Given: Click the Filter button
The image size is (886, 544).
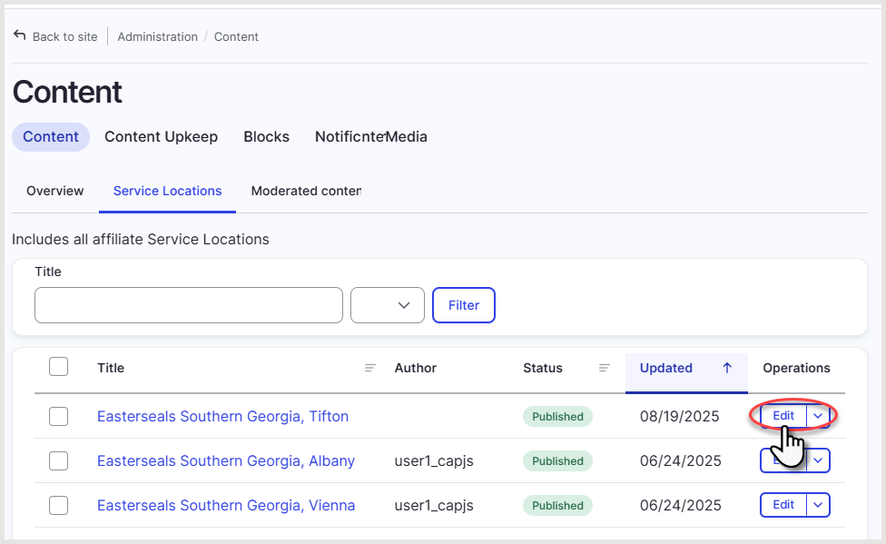Looking at the screenshot, I should click(464, 305).
